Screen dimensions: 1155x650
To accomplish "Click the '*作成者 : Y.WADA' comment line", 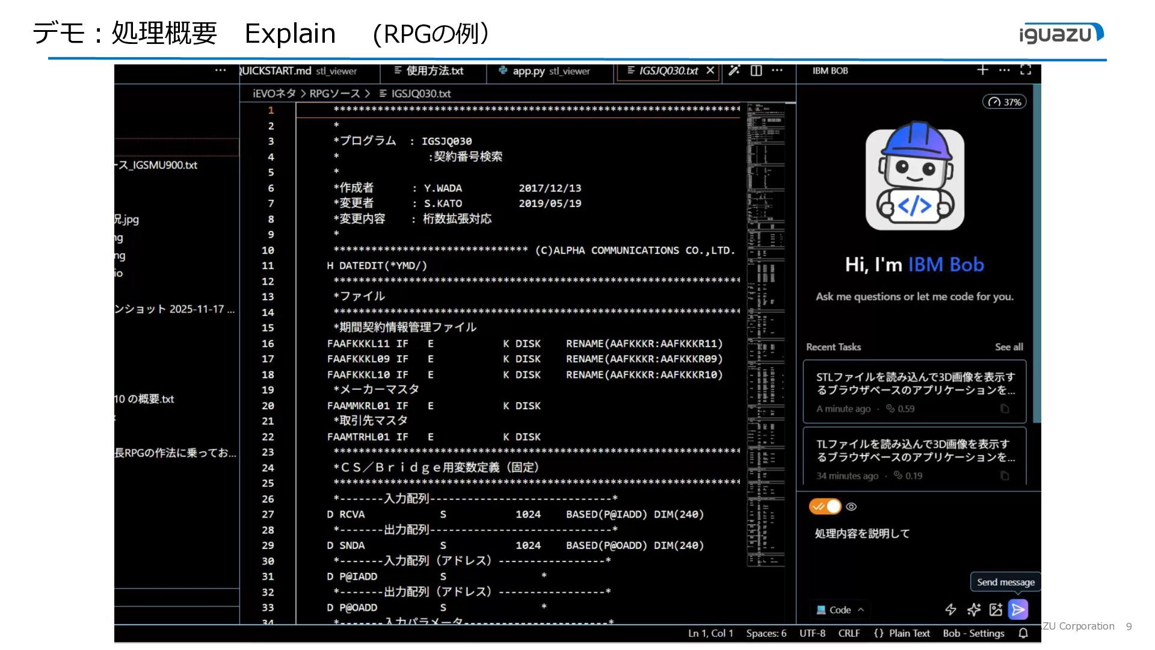I will [x=457, y=188].
